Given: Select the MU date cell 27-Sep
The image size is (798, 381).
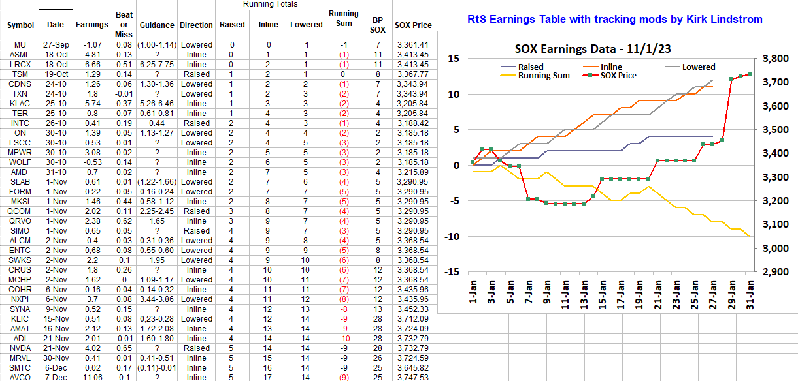Looking at the screenshot, I should [x=56, y=45].
